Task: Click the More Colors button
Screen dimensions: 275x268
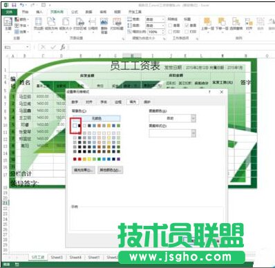Action: pyautogui.click(x=110, y=170)
